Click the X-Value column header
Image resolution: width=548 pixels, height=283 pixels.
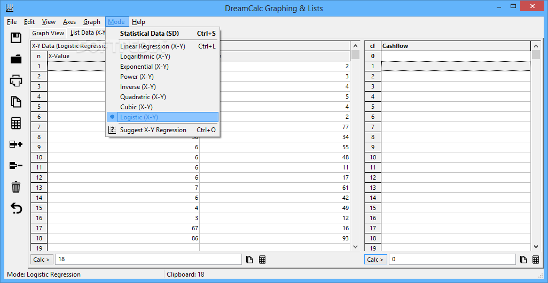pos(77,56)
